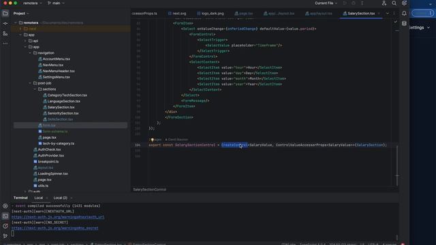Collapse the sections folder

point(35,89)
